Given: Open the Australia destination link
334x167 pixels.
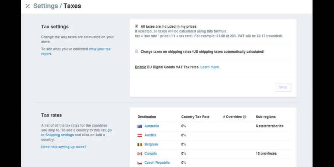Looking at the screenshot, I should click(152, 126).
